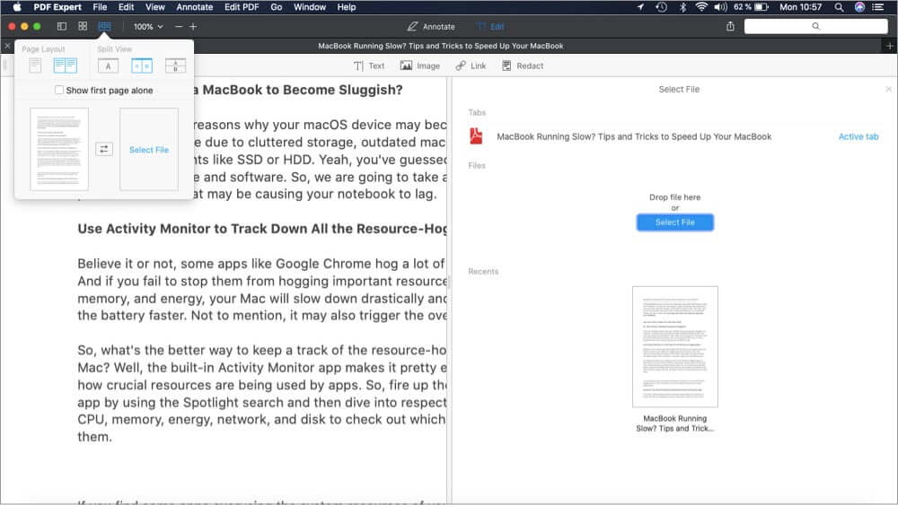Click the PDF file icon in Tabs list
Screen dimensions: 898x505
[x=476, y=136]
